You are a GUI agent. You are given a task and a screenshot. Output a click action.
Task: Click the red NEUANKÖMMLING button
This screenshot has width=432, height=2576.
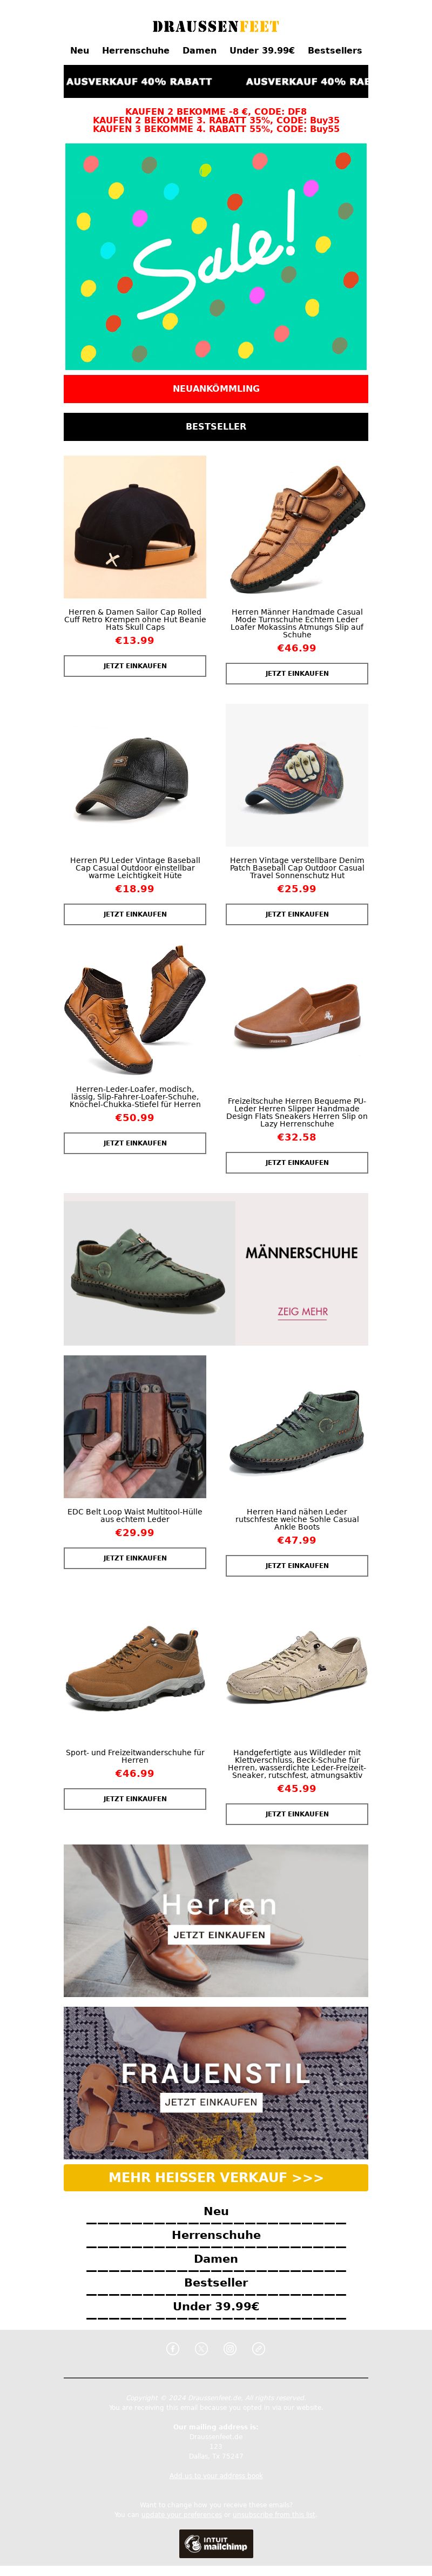coord(215,388)
